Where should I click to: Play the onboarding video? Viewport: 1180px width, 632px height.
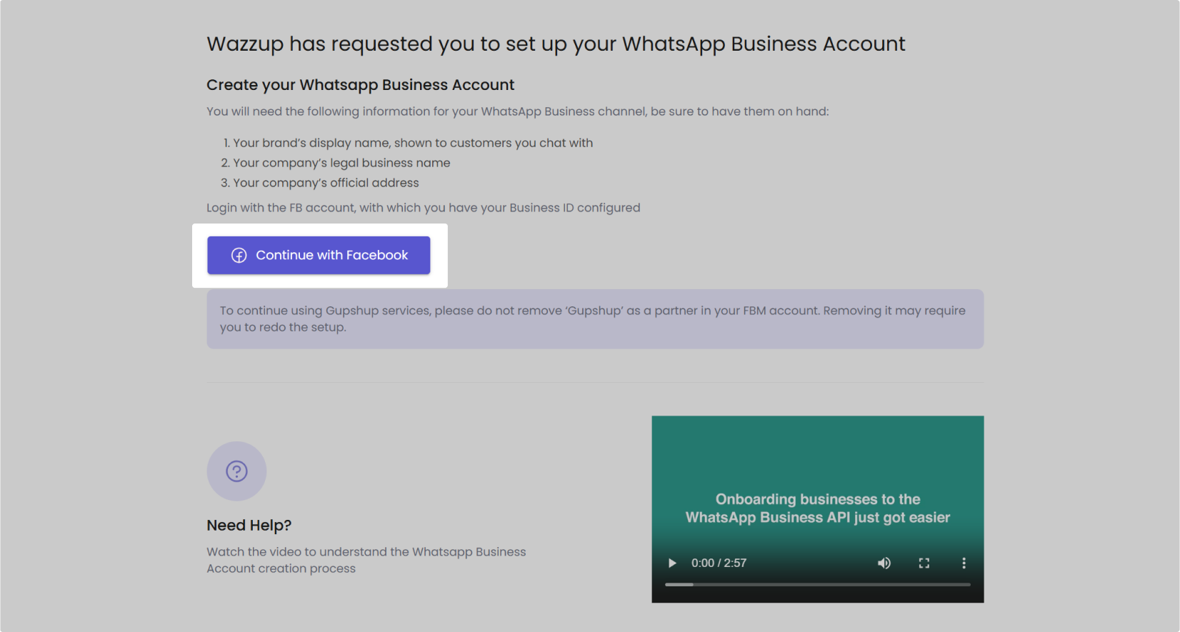672,563
